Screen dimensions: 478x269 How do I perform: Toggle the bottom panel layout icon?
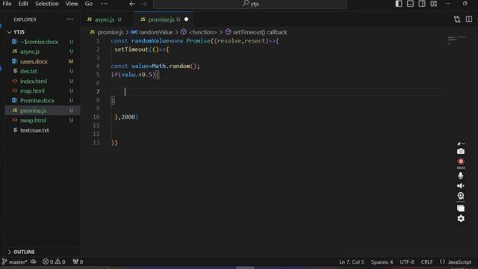point(410,4)
